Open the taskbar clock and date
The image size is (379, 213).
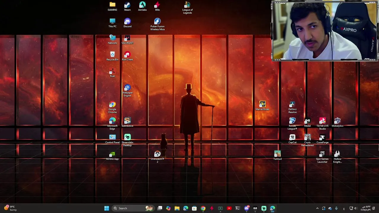366,208
